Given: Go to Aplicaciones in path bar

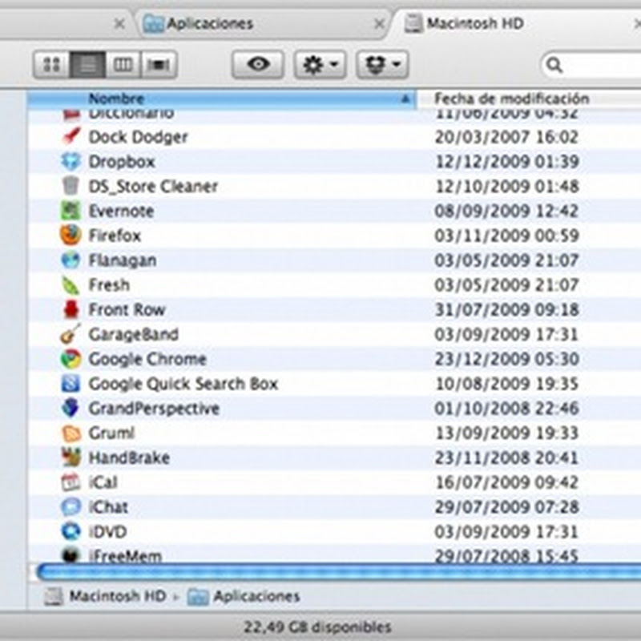Looking at the screenshot, I should tap(244, 596).
